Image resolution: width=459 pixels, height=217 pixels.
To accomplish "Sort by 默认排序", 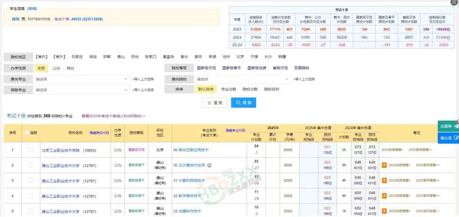I will [206, 89].
